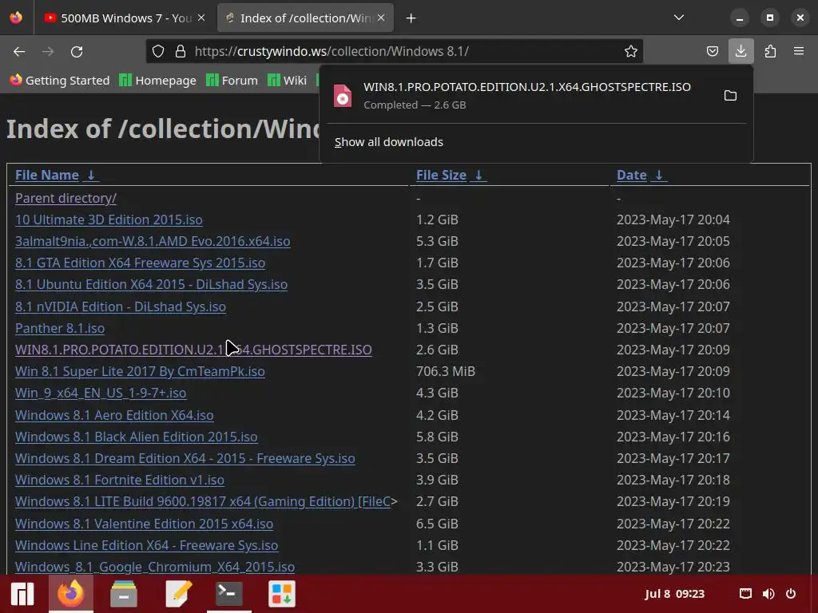Toggle the Firefox downloads panel button

tap(741, 51)
